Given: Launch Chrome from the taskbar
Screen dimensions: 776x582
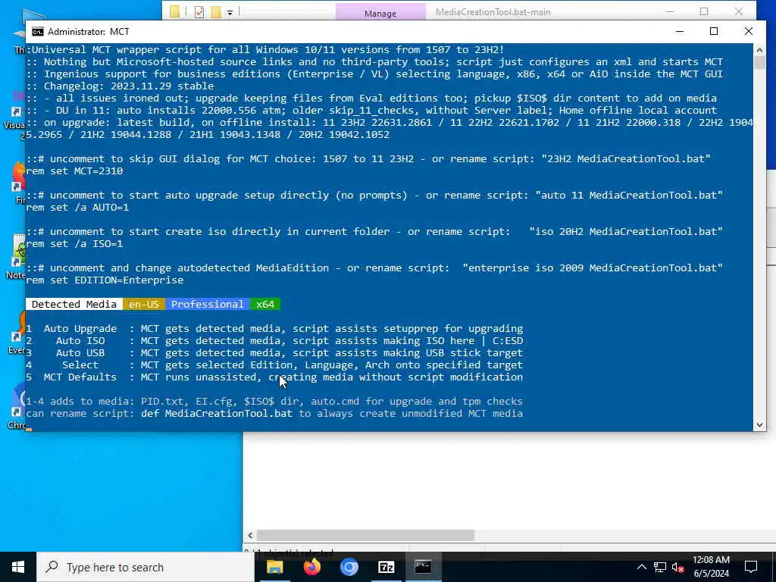Looking at the screenshot, I should pos(349,567).
